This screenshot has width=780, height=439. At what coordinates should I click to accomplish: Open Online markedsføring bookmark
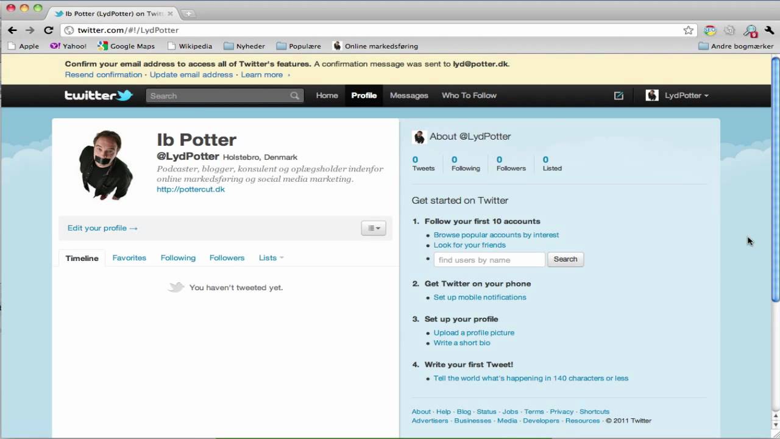pyautogui.click(x=375, y=46)
